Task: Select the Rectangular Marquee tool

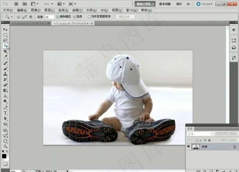Action: point(5,34)
